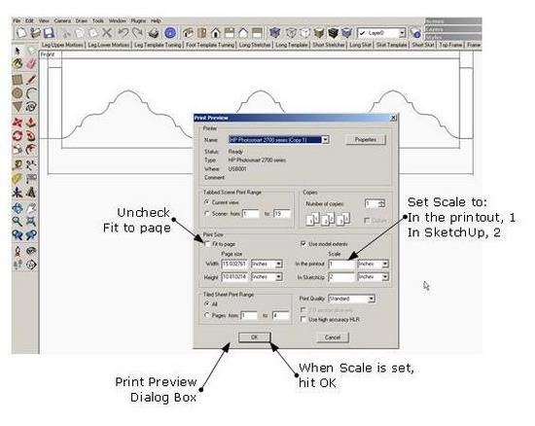Enable Use high accuracy HLR checkbox
The width and height of the screenshot is (535, 426).
pos(303,319)
